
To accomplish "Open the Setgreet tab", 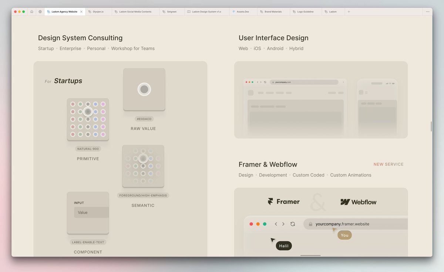I will click(172, 11).
